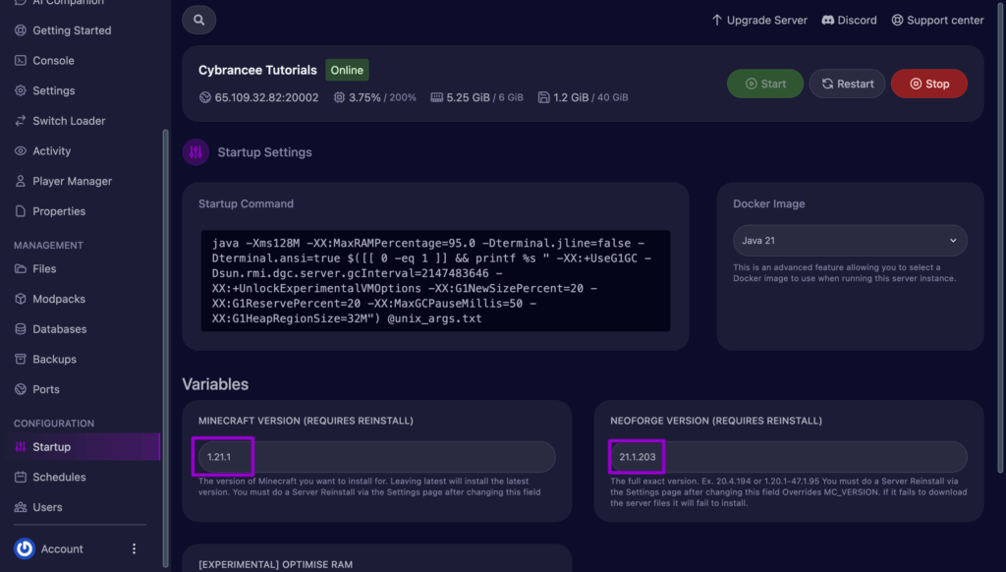
Task: Click the Minecraft Version input field
Action: pyautogui.click(x=376, y=457)
